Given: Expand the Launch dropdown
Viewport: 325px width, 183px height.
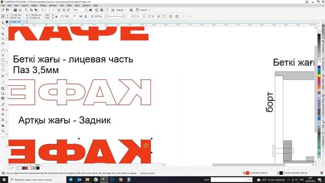Looking at the screenshot, I should pos(149,10).
